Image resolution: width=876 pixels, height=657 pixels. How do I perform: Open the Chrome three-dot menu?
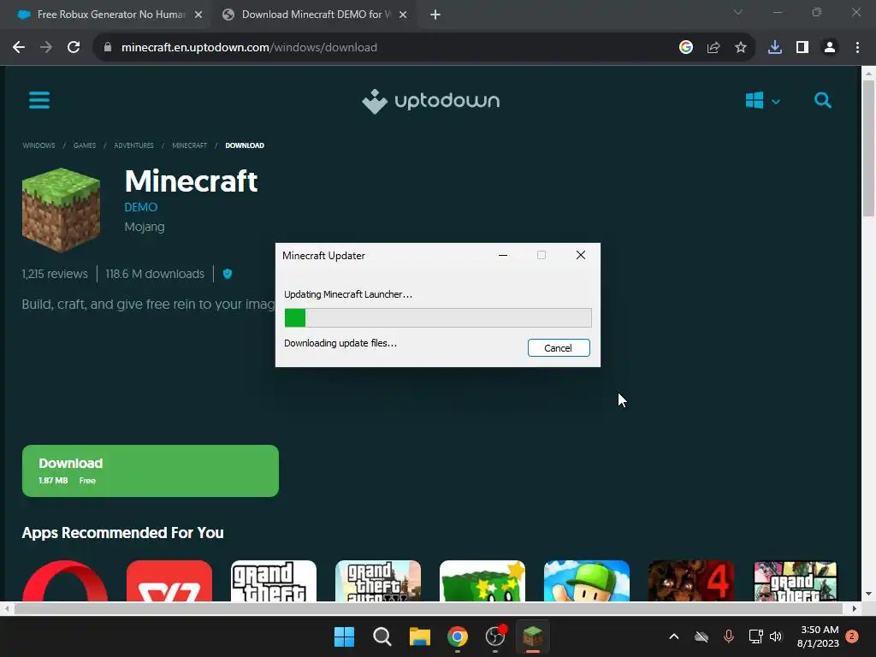click(x=857, y=48)
